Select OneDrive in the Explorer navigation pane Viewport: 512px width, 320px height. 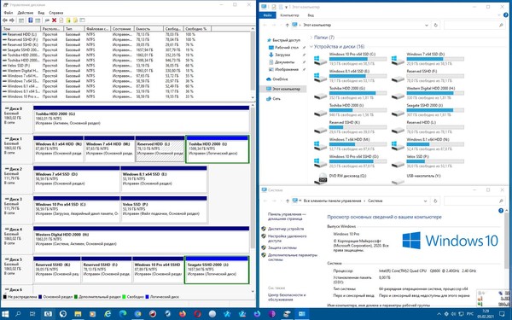click(x=280, y=79)
